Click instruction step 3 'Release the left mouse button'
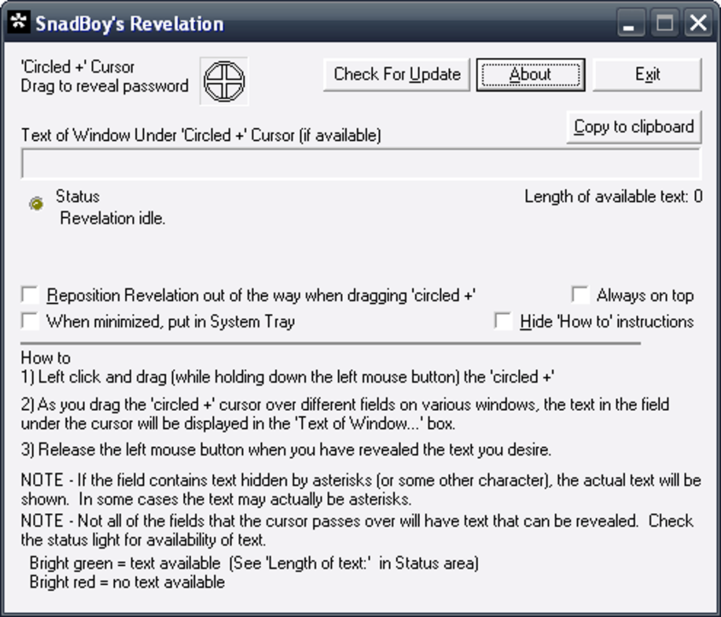Image resolution: width=721 pixels, height=617 pixels. pos(286,450)
